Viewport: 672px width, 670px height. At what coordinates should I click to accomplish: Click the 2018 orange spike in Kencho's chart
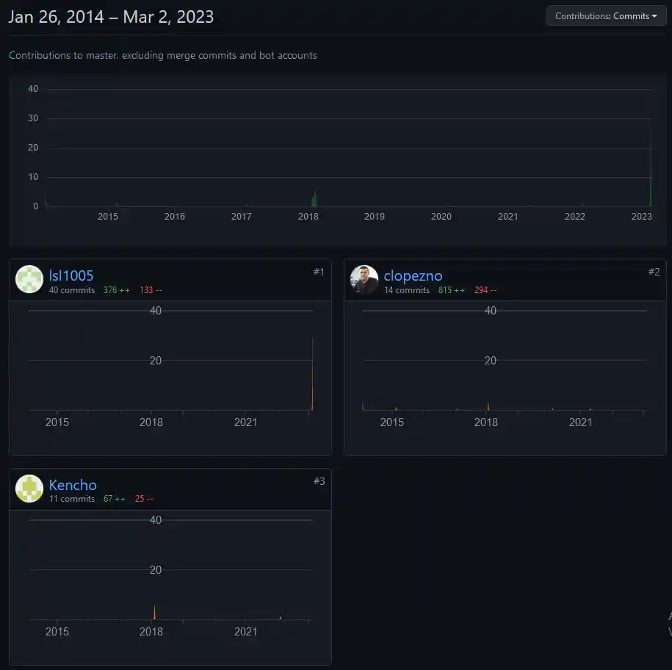pyautogui.click(x=154, y=613)
